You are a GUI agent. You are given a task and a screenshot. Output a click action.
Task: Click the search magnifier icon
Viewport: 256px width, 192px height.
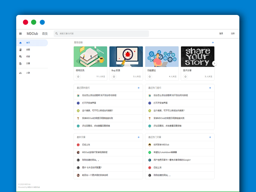pyautogui.click(x=56, y=33)
